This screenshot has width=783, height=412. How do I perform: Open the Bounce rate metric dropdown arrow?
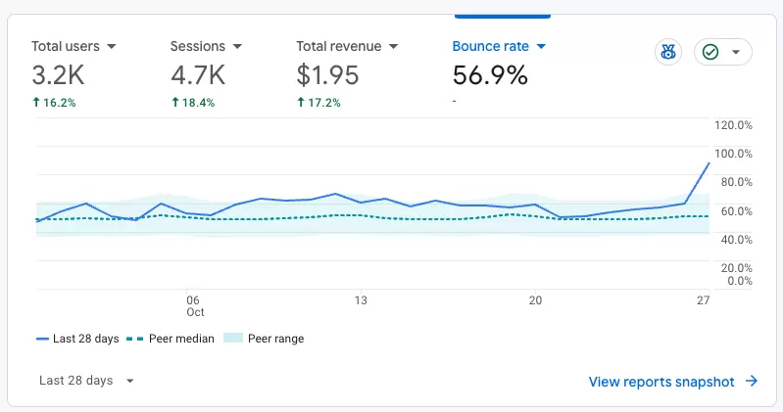point(541,46)
